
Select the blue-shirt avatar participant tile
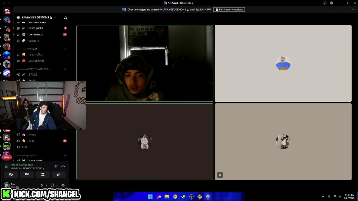tap(283, 63)
